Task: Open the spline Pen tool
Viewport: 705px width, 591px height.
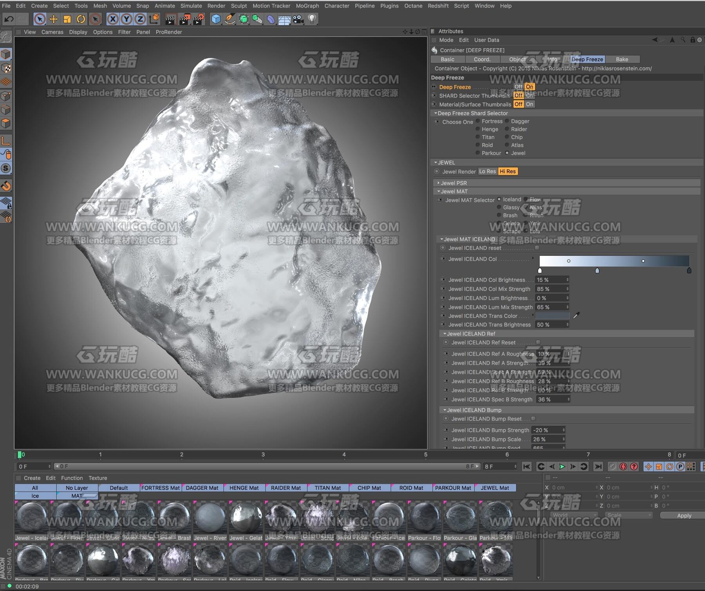Action: pyautogui.click(x=230, y=19)
